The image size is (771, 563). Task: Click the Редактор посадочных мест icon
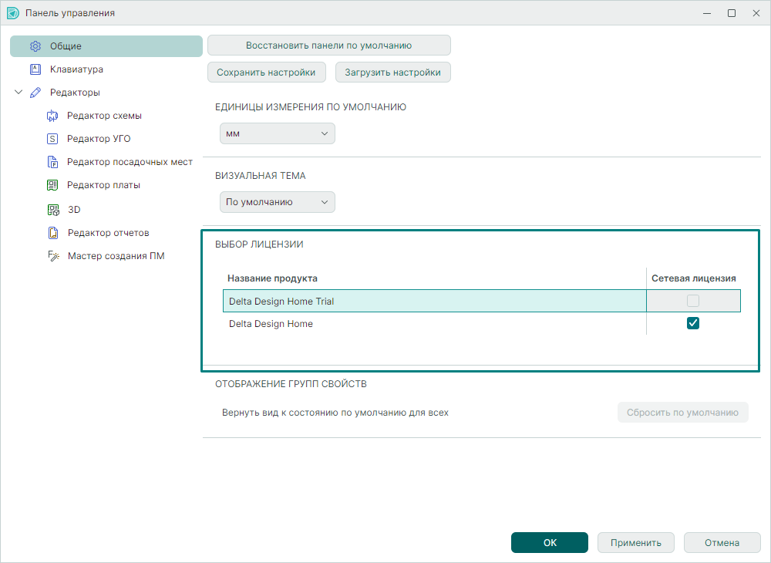click(x=52, y=163)
